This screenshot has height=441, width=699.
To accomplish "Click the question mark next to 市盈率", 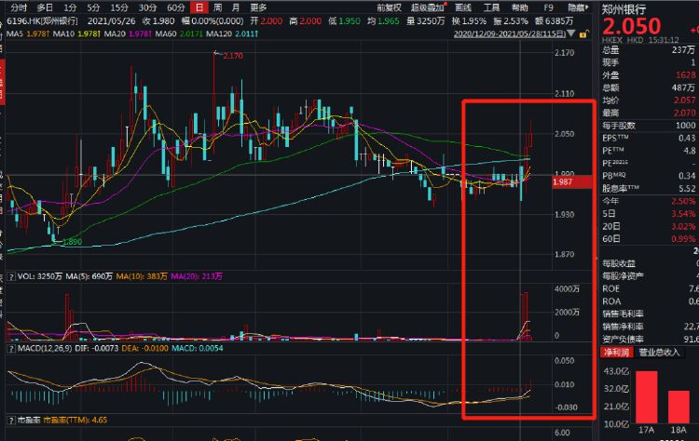I will [11, 421].
